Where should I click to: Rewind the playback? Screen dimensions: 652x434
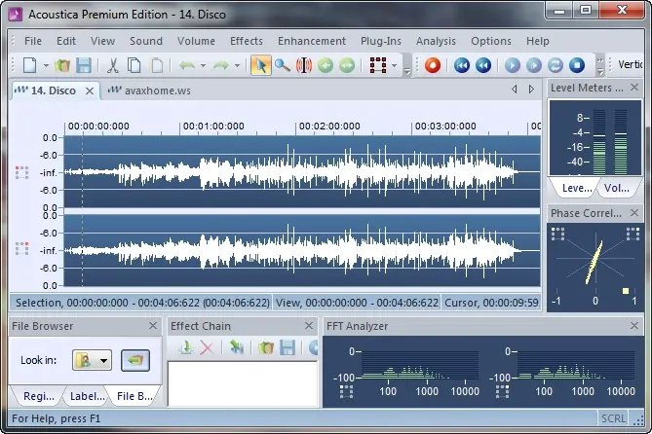[483, 65]
